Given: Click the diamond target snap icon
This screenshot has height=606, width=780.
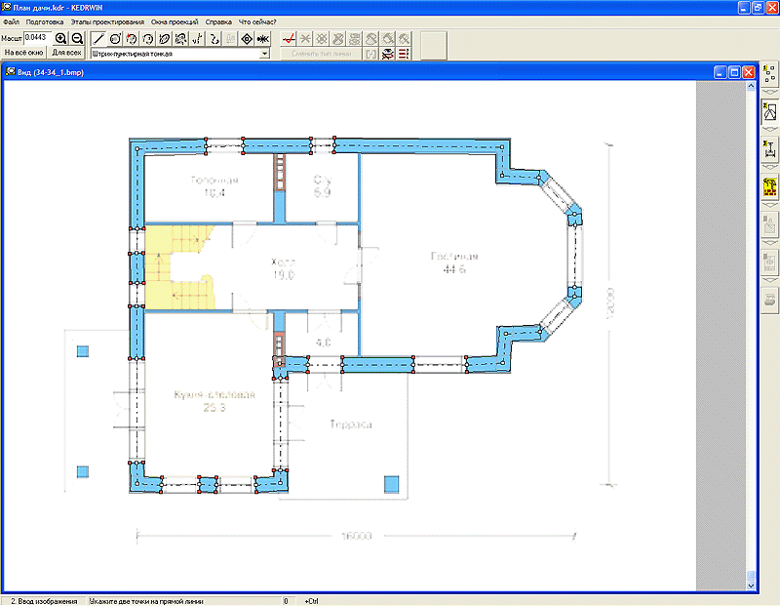Looking at the screenshot, I should click(x=247, y=39).
